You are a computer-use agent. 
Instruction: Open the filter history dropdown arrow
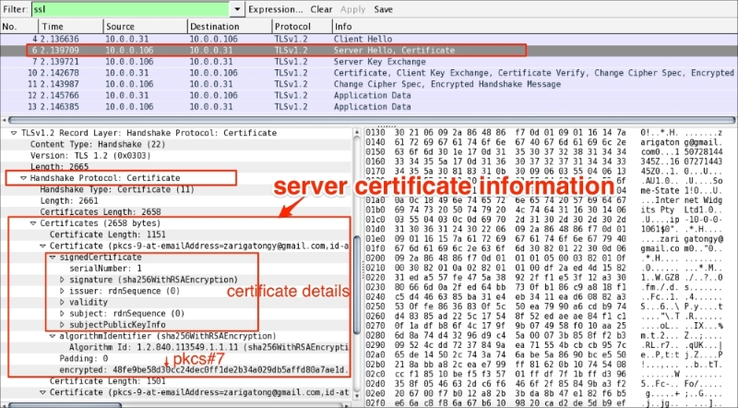click(x=237, y=9)
